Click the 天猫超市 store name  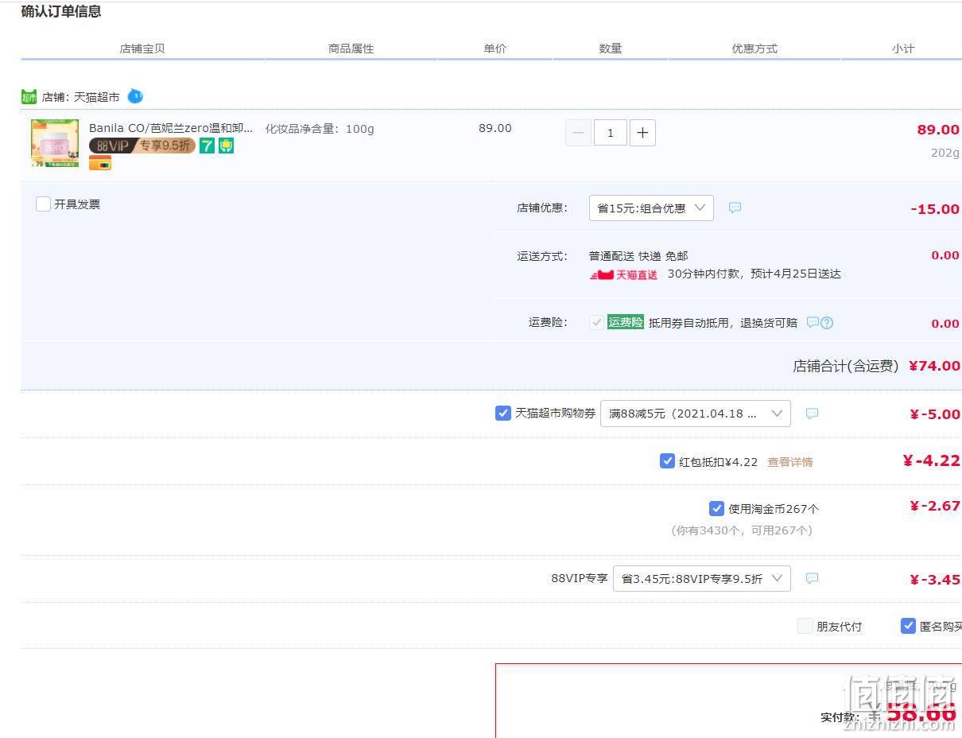click(x=96, y=97)
